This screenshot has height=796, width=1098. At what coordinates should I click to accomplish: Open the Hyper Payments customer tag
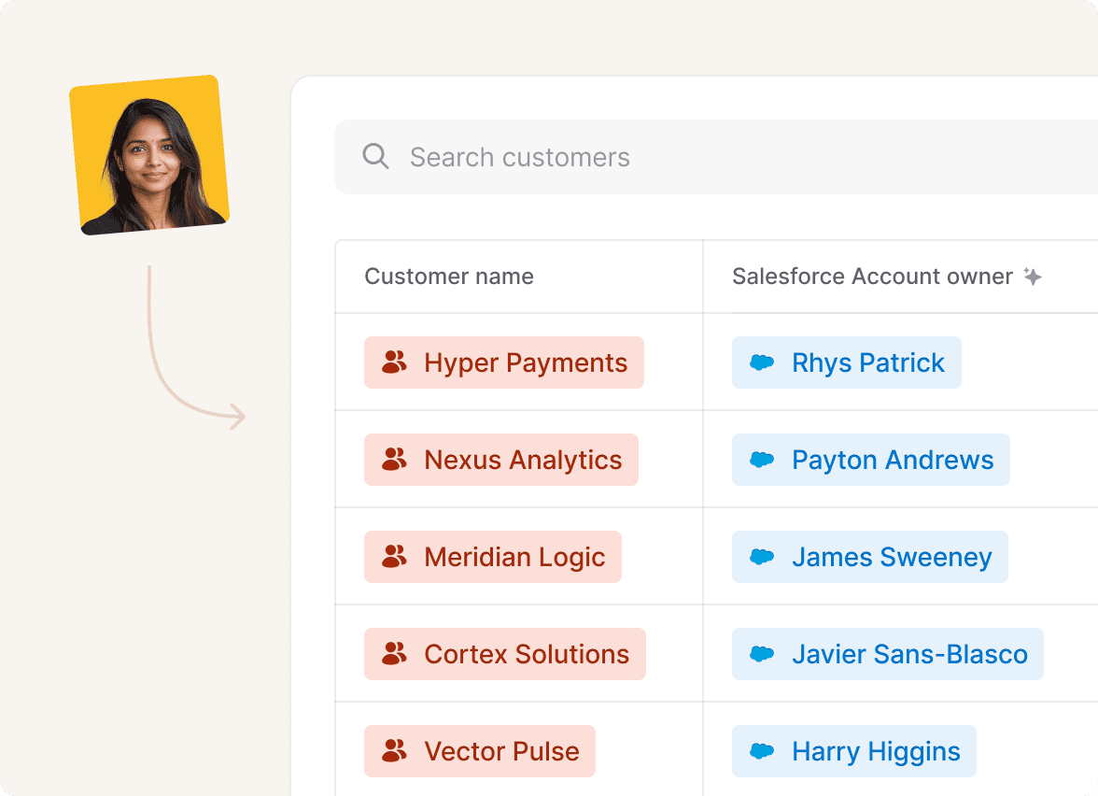(503, 362)
